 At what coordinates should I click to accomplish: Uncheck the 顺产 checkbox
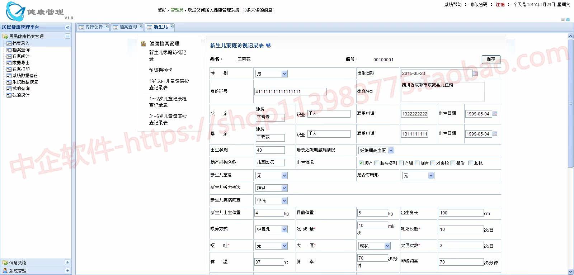(361, 163)
